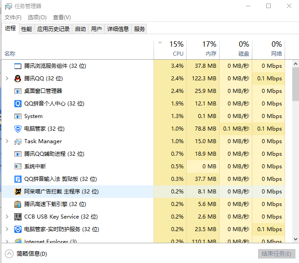The height and width of the screenshot is (263, 299).
Task: Select the 122.3 MB memory cell
Action: click(203, 79)
